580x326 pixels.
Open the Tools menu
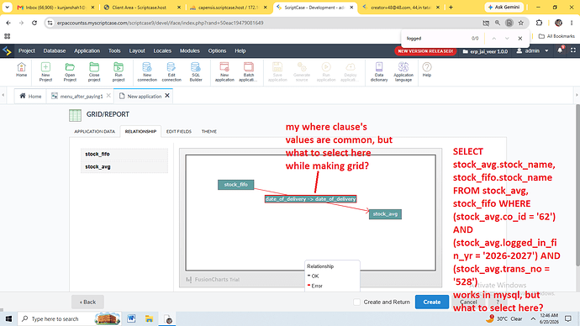[x=114, y=50]
